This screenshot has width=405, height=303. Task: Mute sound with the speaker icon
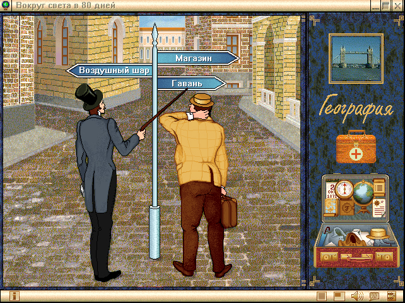coord(356,296)
